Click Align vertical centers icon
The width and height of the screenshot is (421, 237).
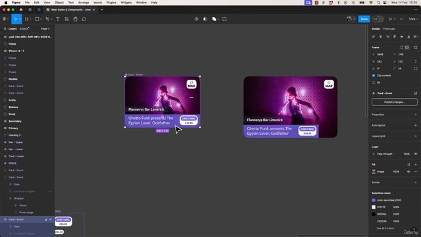(x=402, y=37)
